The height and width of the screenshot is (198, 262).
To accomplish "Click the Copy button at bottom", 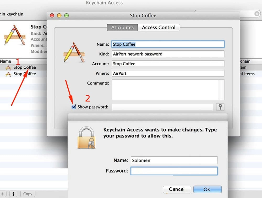I will [28, 194].
